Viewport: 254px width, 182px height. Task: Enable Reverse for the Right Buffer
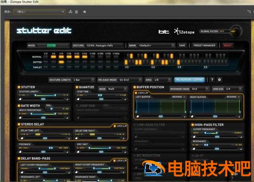tap(239, 97)
